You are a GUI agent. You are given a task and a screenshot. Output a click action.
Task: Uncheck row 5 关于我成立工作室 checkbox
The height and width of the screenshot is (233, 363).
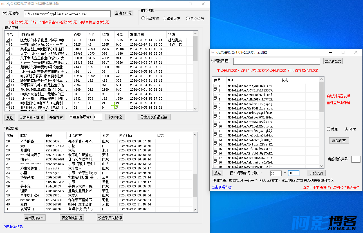click(8, 58)
